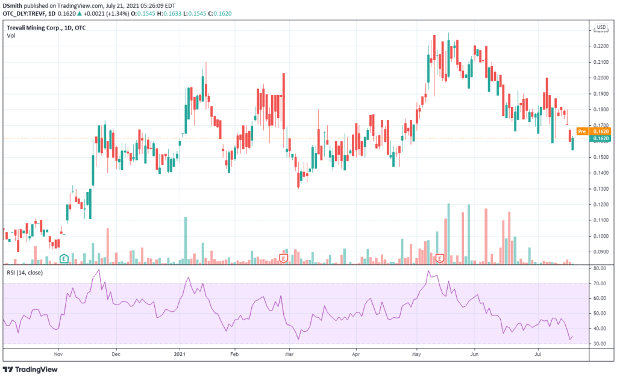This screenshot has height=378, width=617.
Task: Select the 0.1100 price axis label
Action: coord(601,220)
